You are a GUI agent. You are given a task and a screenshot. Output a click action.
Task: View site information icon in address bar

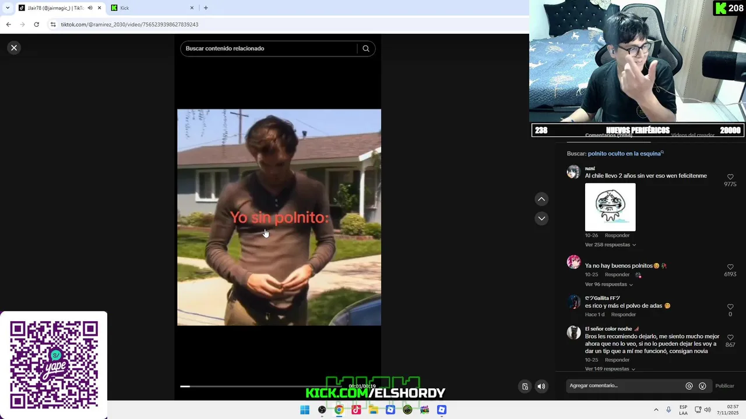click(x=53, y=24)
